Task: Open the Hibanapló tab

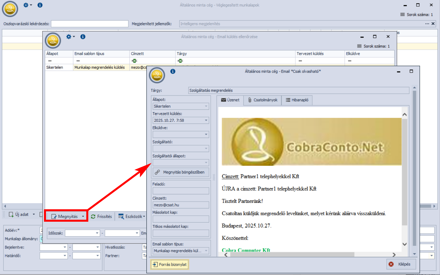Action: click(297, 100)
